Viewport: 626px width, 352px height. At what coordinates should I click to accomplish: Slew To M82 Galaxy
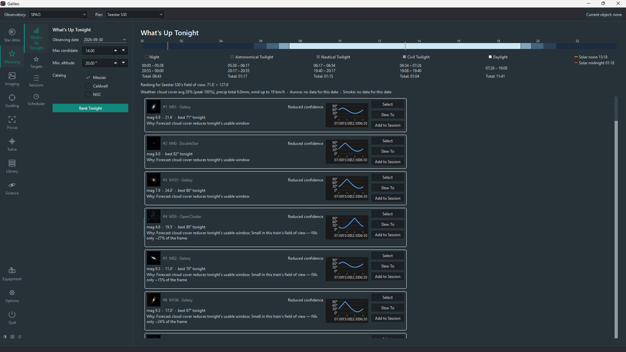point(387,266)
